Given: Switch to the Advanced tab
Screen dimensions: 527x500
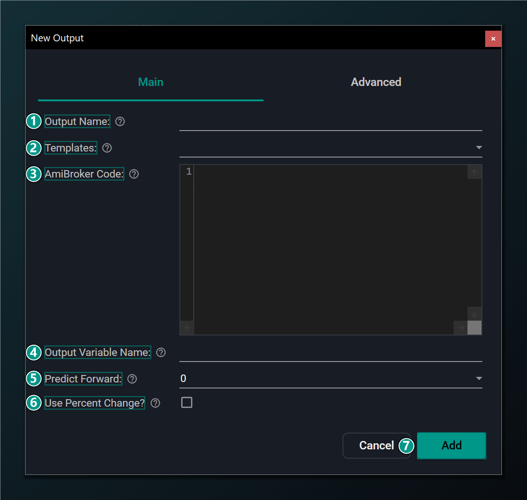Looking at the screenshot, I should click(376, 82).
